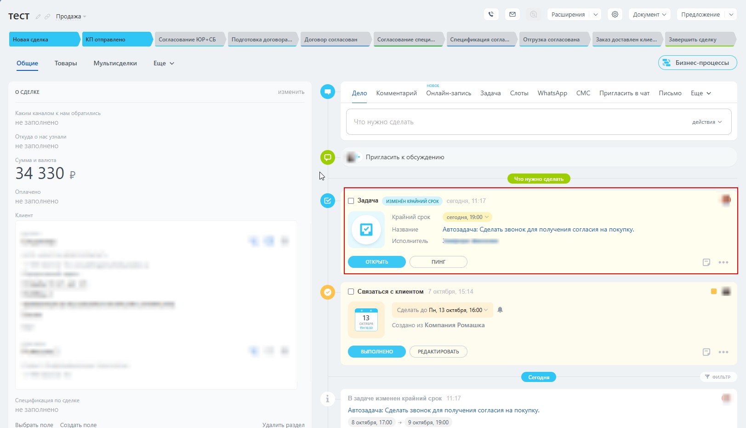Switch to the Мультисделки tab

(115, 64)
